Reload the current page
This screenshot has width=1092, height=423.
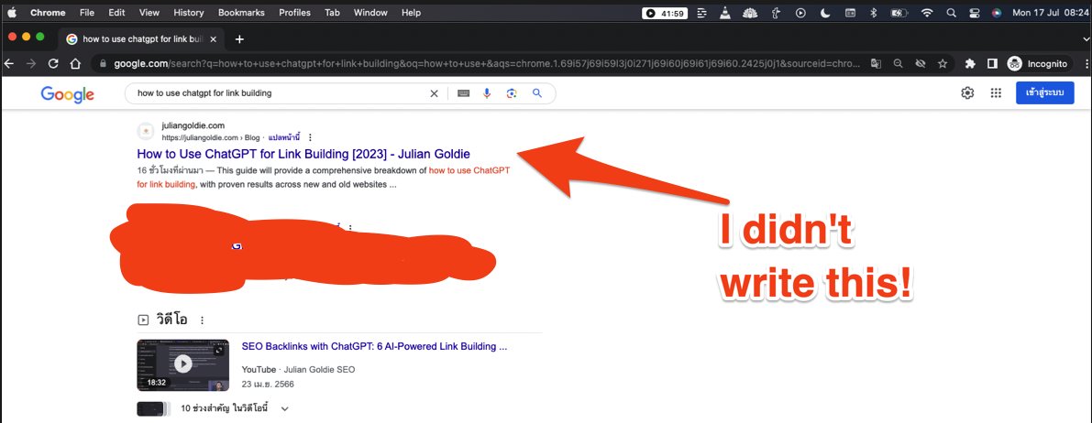pos(53,63)
